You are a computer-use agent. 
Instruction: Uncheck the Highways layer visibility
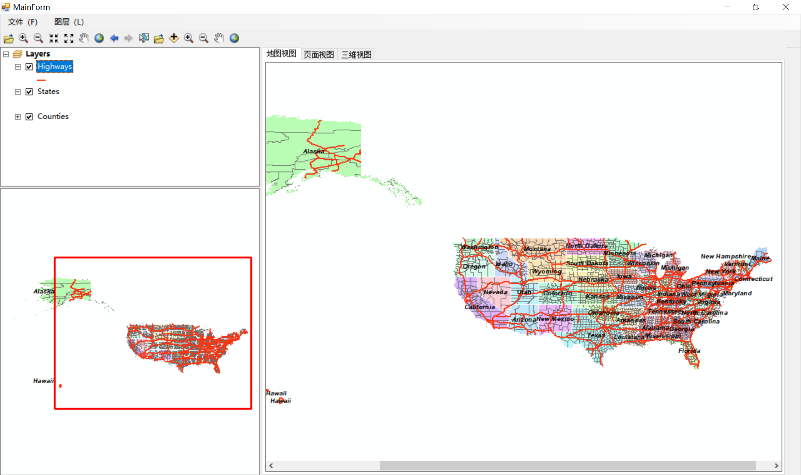29,67
